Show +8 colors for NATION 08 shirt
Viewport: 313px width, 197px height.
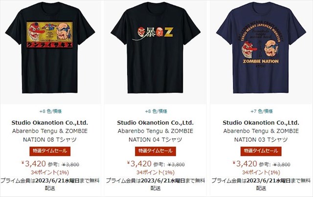[x=50, y=111]
